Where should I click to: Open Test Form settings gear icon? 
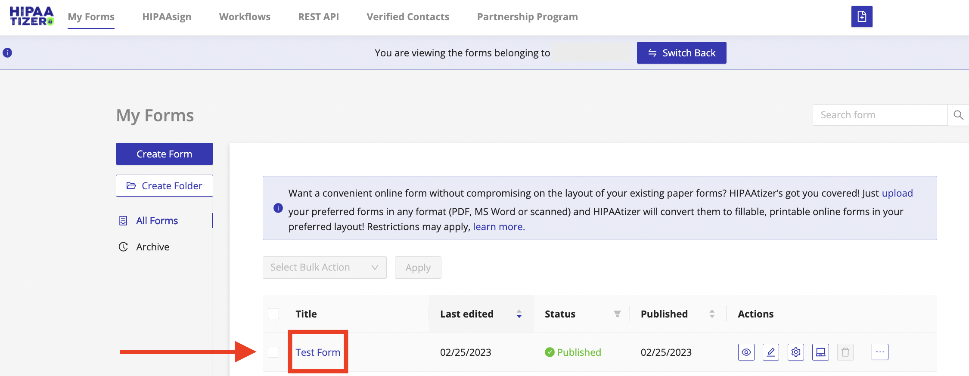[795, 352]
